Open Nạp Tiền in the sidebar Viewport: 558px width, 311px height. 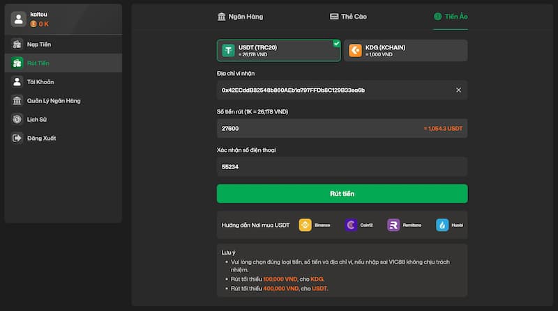coord(39,45)
